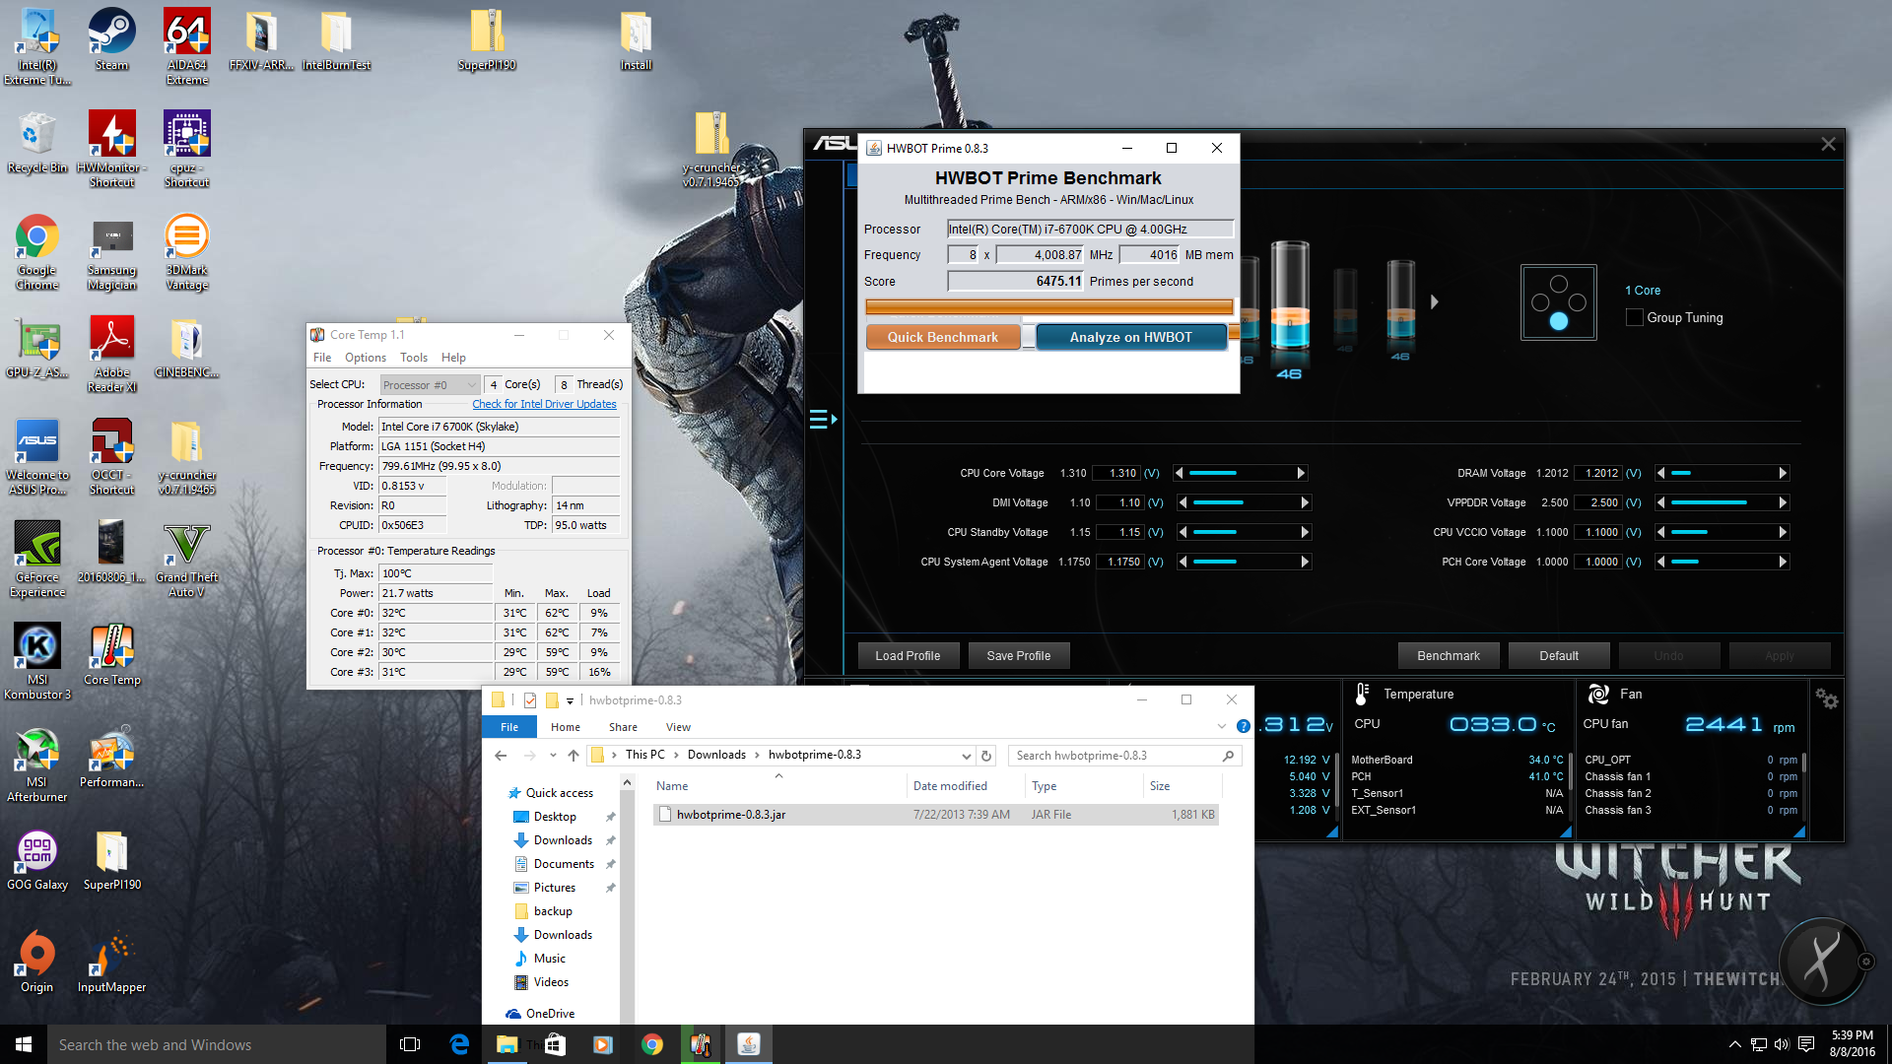Open Origin desktop icon
This screenshot has width=1892, height=1064.
coord(37,962)
